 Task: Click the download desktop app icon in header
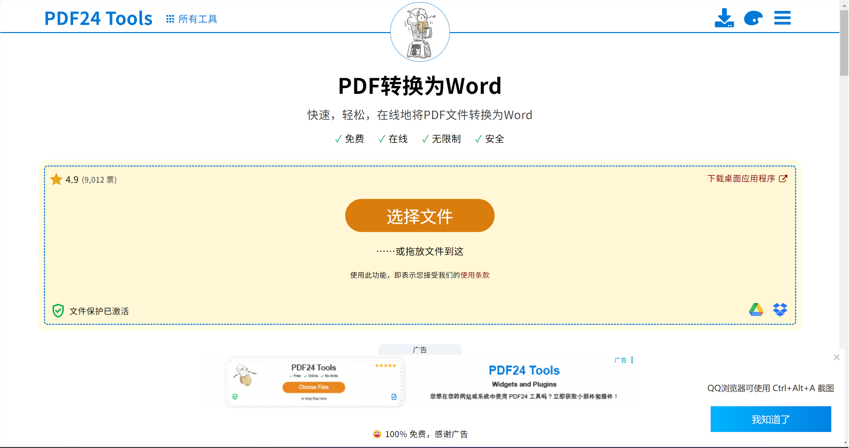click(724, 18)
